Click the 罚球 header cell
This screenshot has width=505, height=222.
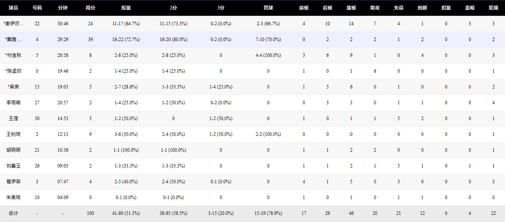[x=268, y=8]
